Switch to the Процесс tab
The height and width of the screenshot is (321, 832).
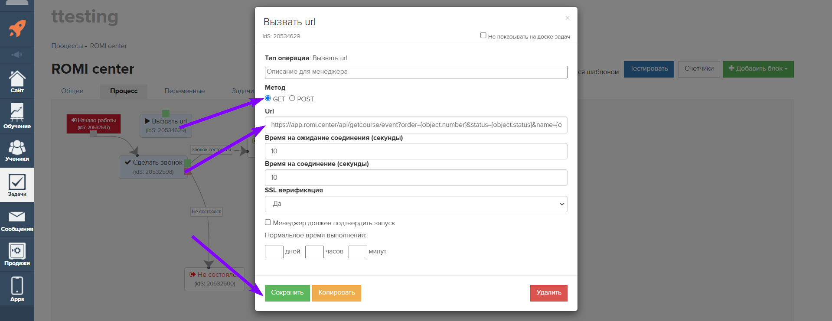(124, 91)
